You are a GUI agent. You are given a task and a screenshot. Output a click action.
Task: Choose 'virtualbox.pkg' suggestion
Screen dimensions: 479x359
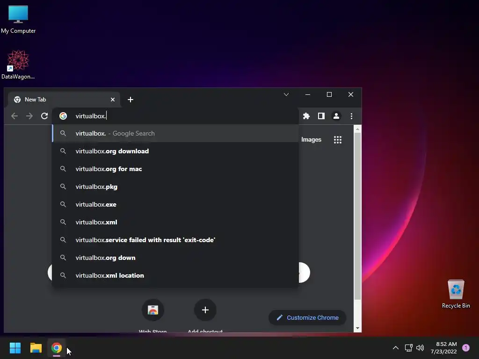[x=175, y=187]
